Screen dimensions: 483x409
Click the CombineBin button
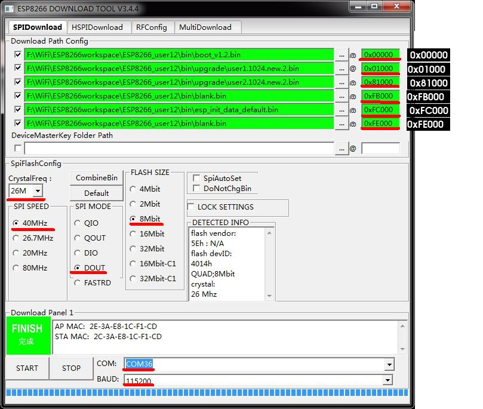96,178
